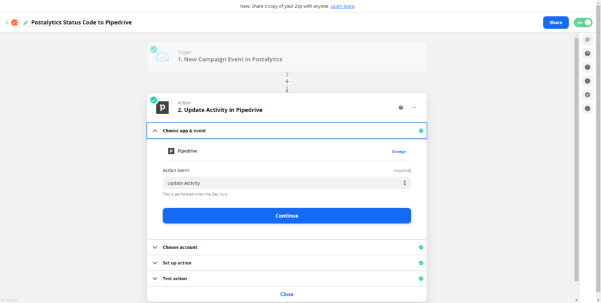Open the info details icon in sidebar
This screenshot has width=601, height=303.
click(587, 108)
